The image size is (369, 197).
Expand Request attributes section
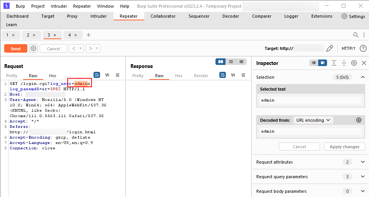pos(362,162)
